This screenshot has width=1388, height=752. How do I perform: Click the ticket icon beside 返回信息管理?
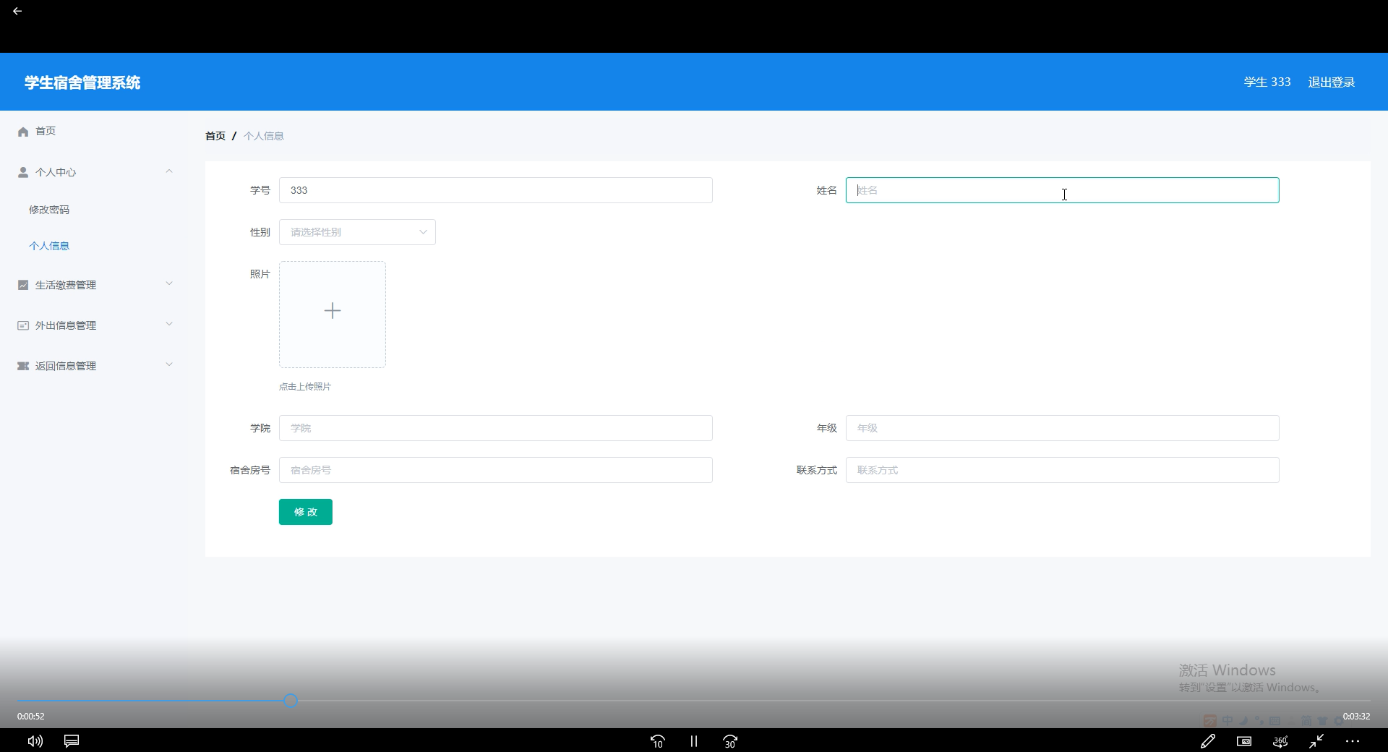pos(23,366)
